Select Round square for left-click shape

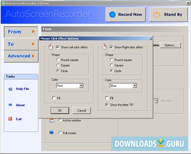(58, 60)
